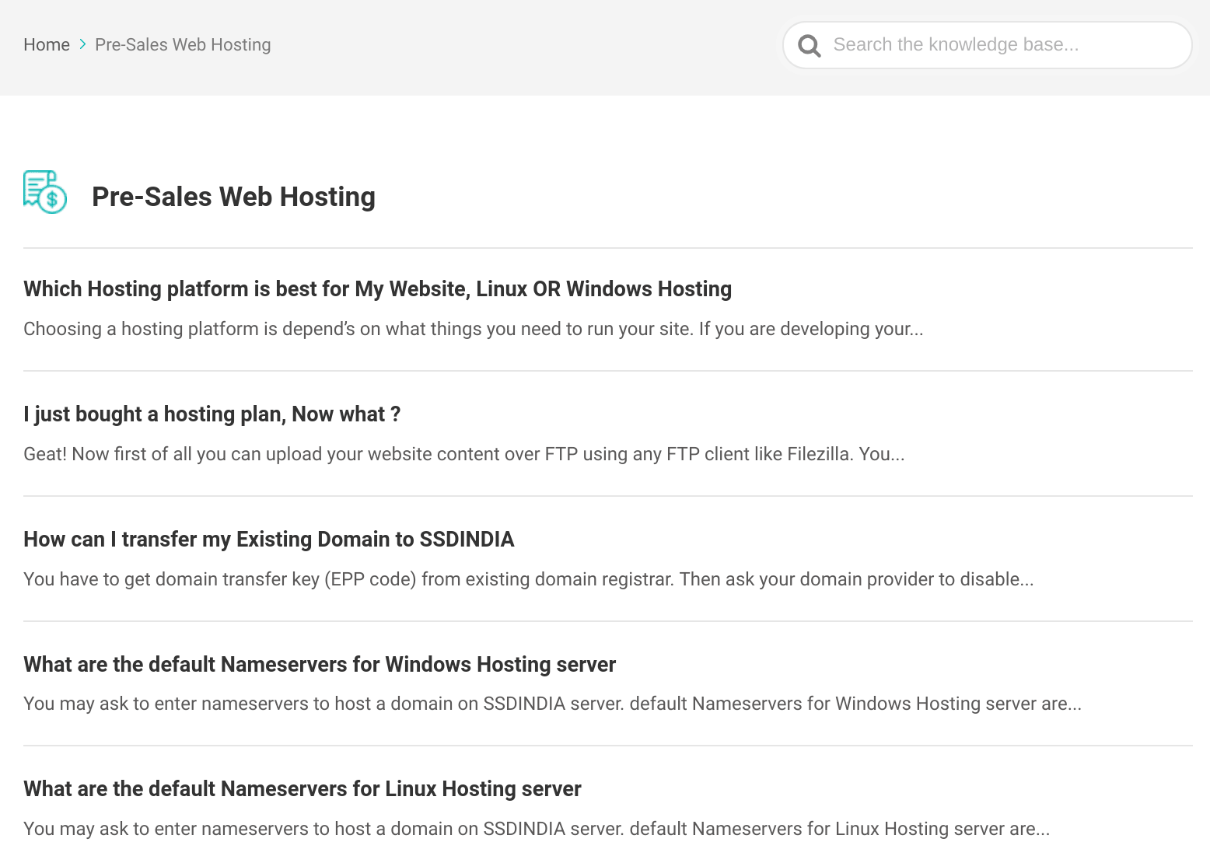Image resolution: width=1210 pixels, height=856 pixels.
Task: Click the Pre-Sales Web Hosting breadcrumb
Action: pyautogui.click(x=183, y=45)
